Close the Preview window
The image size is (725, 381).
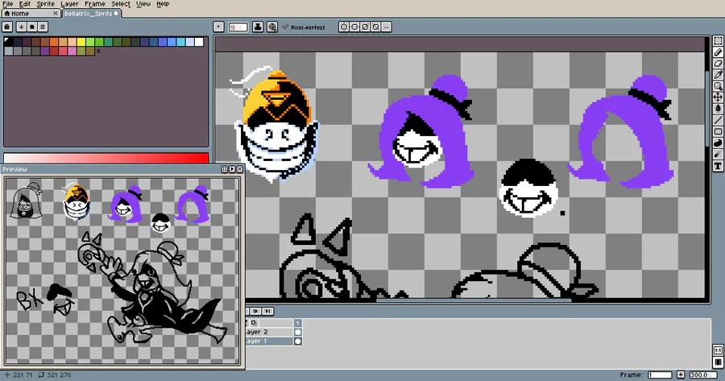(x=239, y=170)
